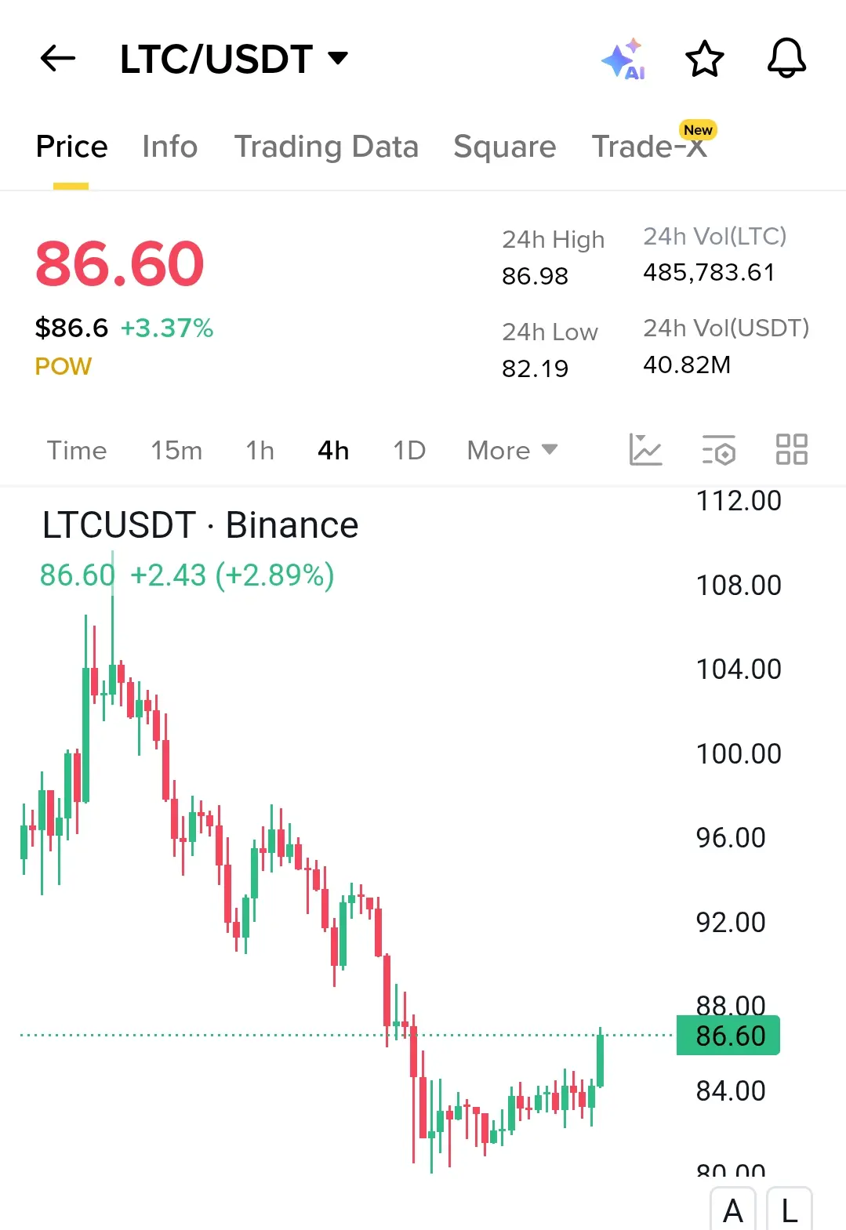Tap the large red 86.60 price
This screenshot has height=1230, width=846.
click(120, 263)
